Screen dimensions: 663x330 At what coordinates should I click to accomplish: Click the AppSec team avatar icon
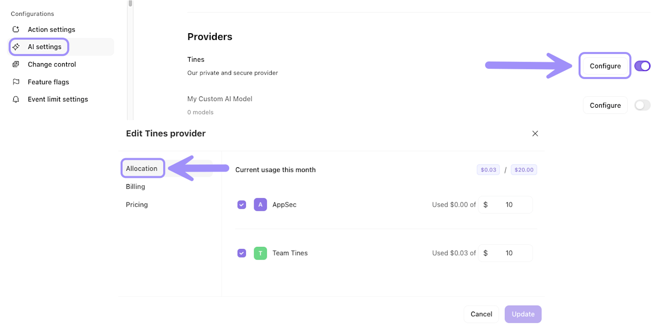[260, 205]
